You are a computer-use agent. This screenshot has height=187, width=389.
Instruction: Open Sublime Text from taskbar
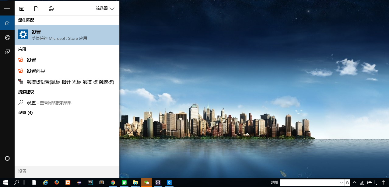click(102, 182)
